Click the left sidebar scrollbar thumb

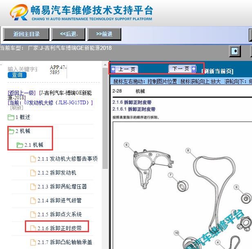coord(105,118)
